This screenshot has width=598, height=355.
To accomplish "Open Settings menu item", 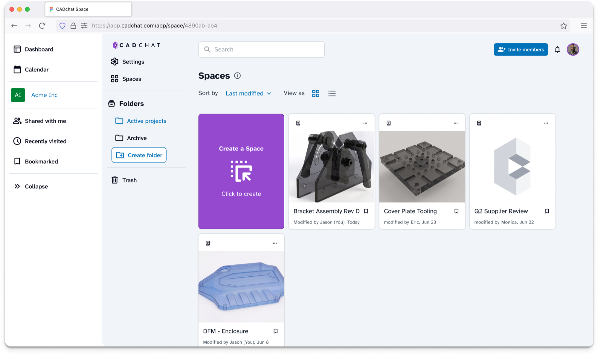I will [x=127, y=62].
